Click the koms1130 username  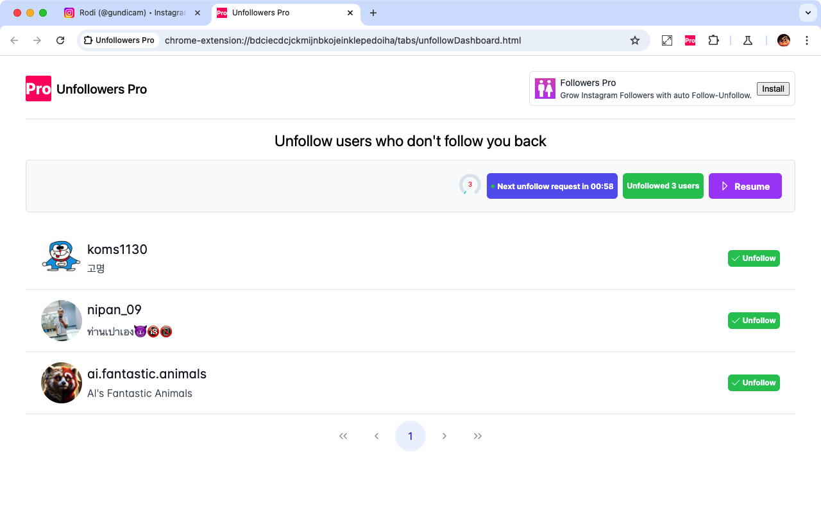tap(117, 249)
